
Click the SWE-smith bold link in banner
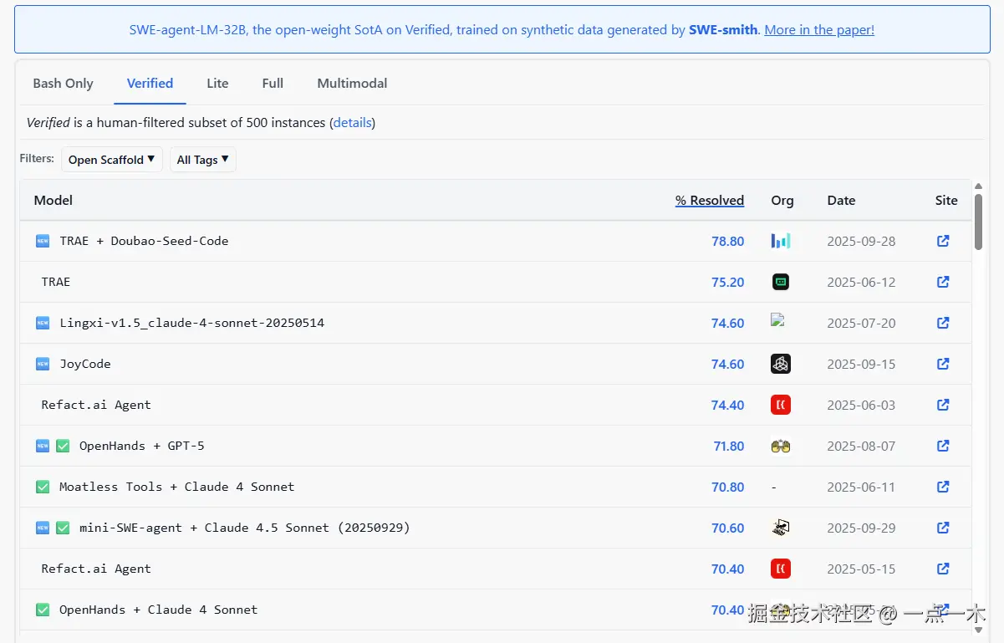723,30
